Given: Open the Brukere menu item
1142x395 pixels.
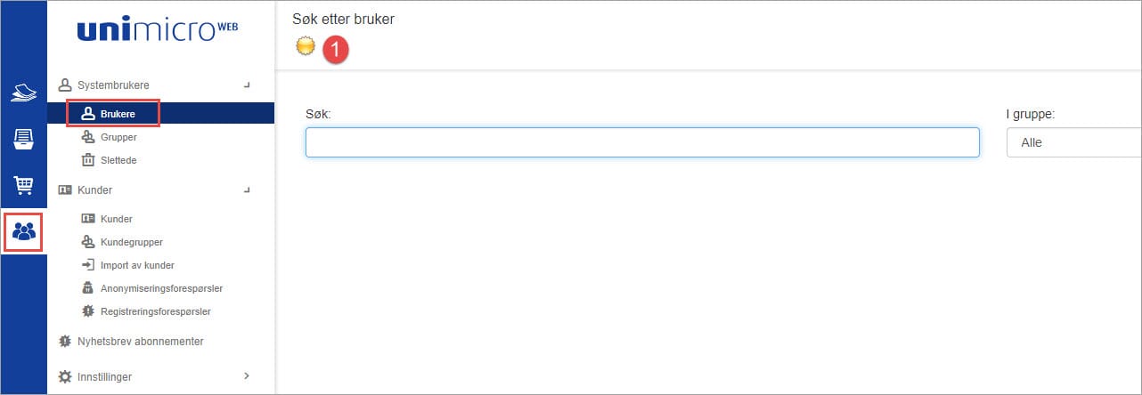Looking at the screenshot, I should point(118,114).
